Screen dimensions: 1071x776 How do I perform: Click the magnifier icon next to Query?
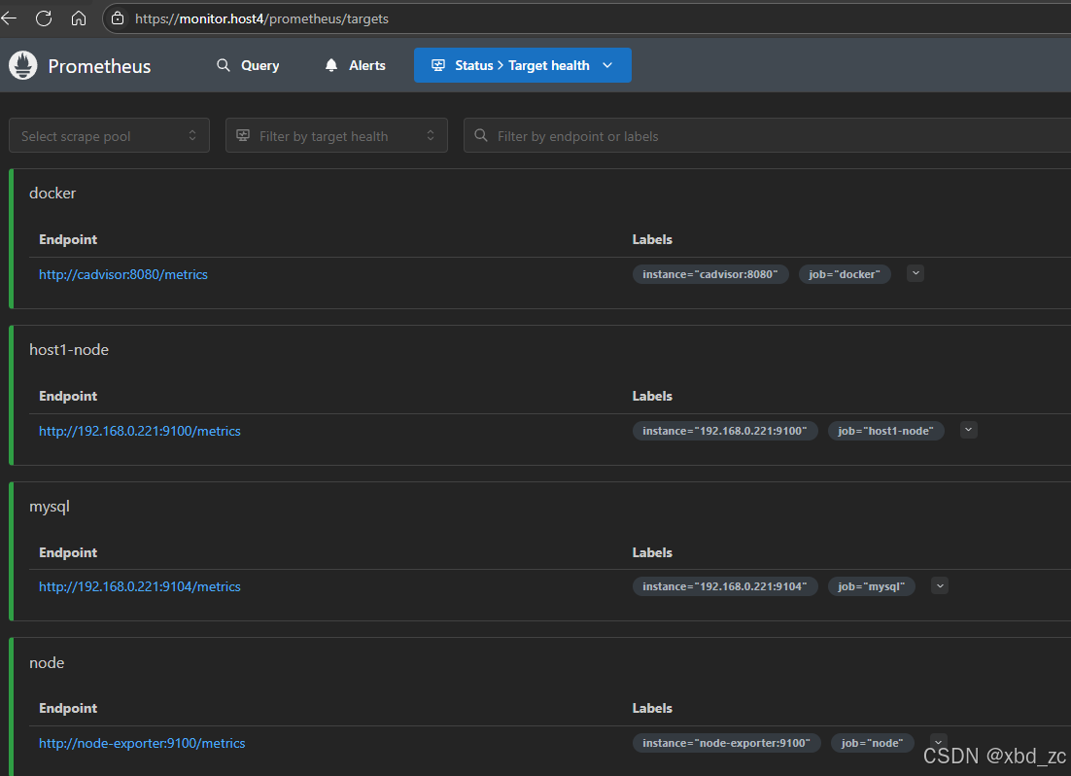(x=224, y=65)
